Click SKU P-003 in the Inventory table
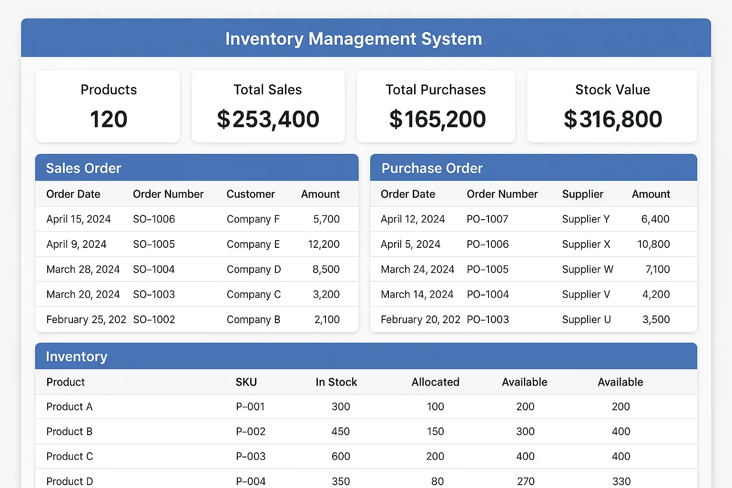 pos(251,457)
